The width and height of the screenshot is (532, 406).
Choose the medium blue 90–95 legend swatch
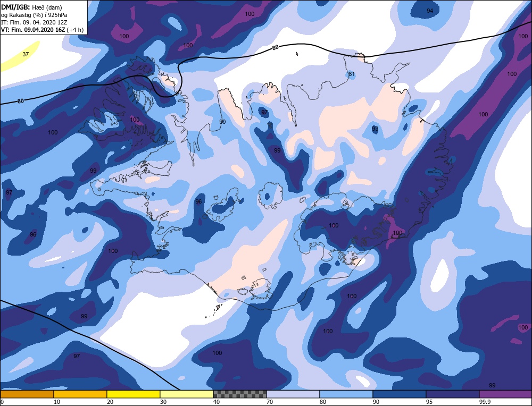[x=400, y=394]
